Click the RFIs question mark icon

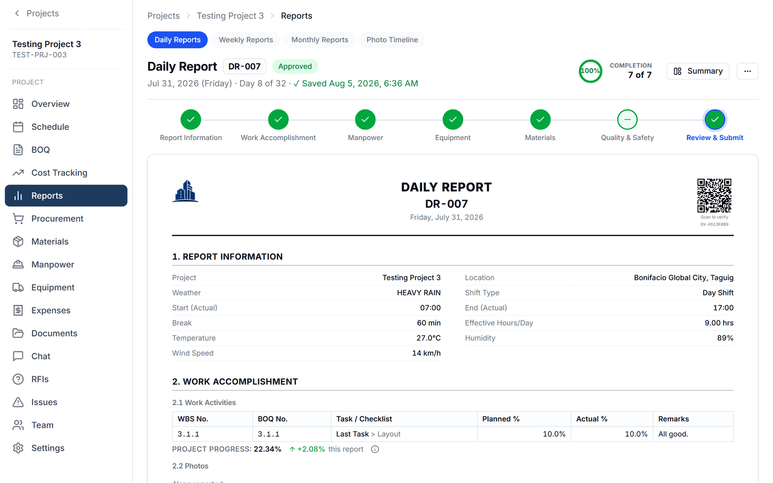(x=18, y=379)
